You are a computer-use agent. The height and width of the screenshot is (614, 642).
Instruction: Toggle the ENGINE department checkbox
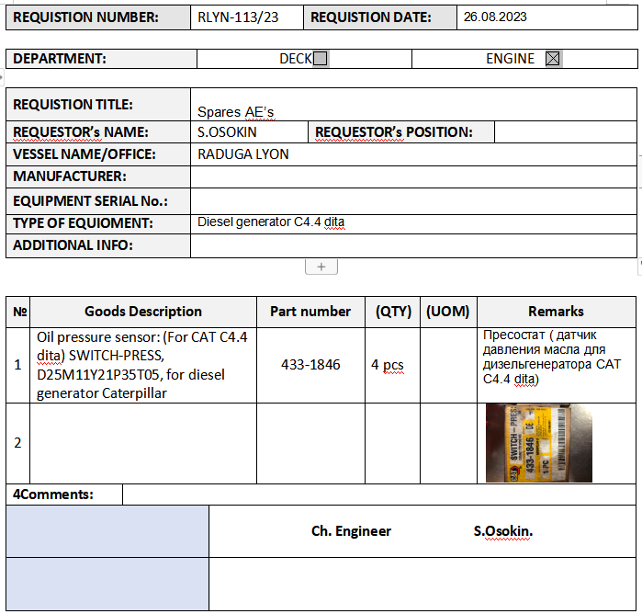click(552, 59)
